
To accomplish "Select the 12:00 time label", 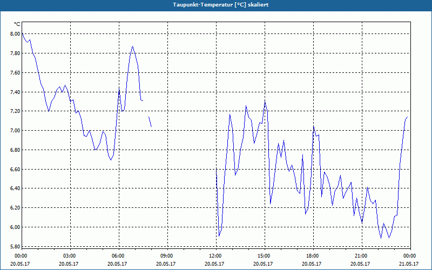I will 215,256.
